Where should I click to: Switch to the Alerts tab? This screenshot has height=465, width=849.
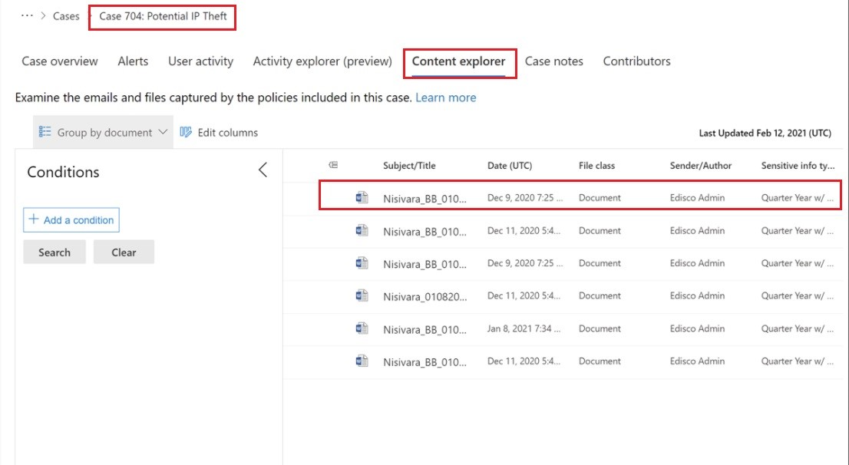[133, 61]
